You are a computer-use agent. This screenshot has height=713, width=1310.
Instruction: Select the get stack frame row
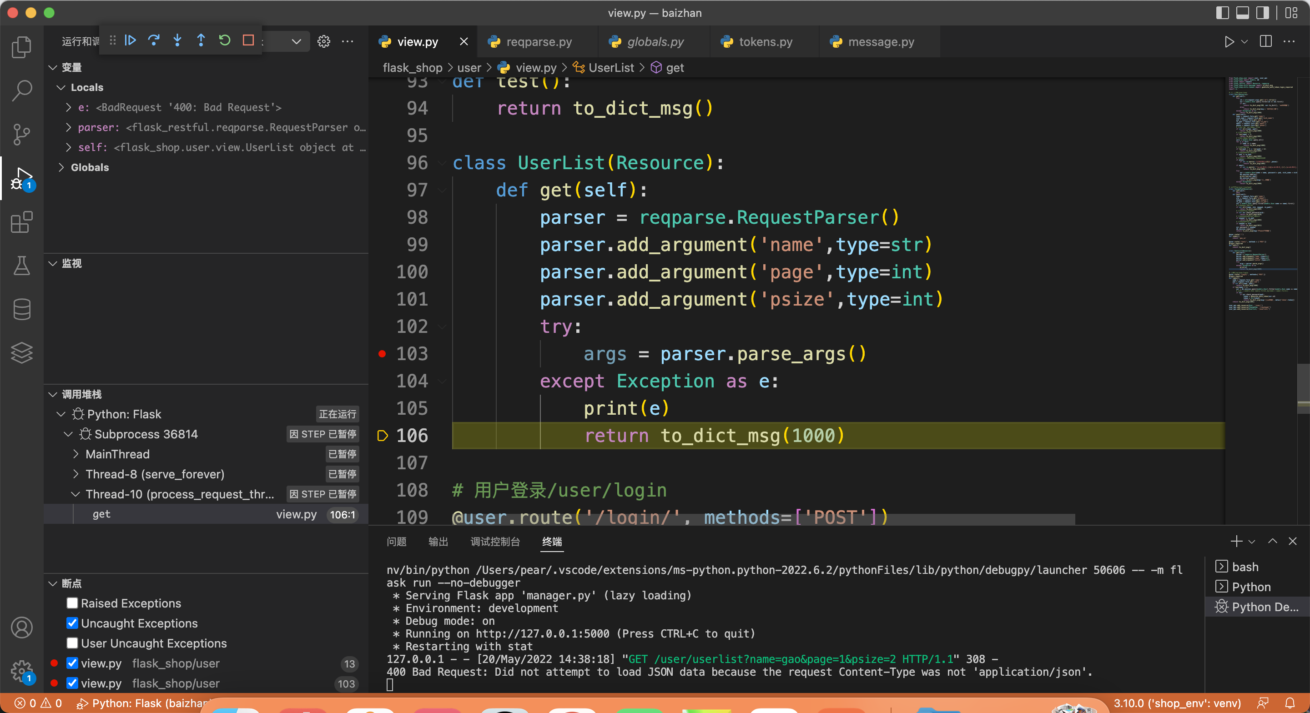[x=206, y=514]
